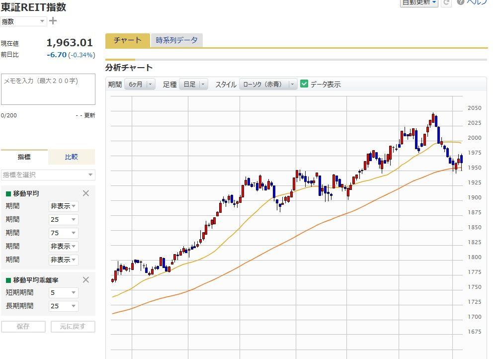This screenshot has width=494, height=359.
Task: Click the + icon beside the 指数 selector
Action: (x=53, y=21)
